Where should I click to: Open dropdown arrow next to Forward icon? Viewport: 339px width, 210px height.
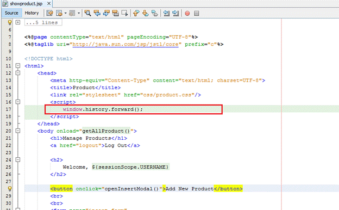(78, 13)
